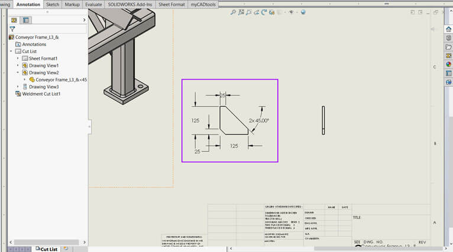The height and width of the screenshot is (252, 453).
Task: Click the "2x 45.00°" angle dimension
Action: tap(259, 120)
